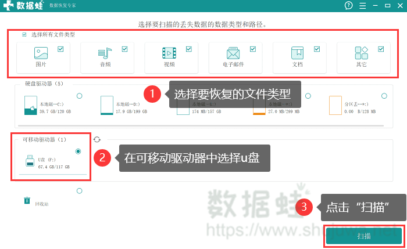Minimize the 数据蛙 window
This screenshot has width=407, height=249.
point(375,5)
